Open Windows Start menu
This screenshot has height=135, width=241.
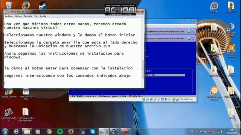(x=5, y=132)
